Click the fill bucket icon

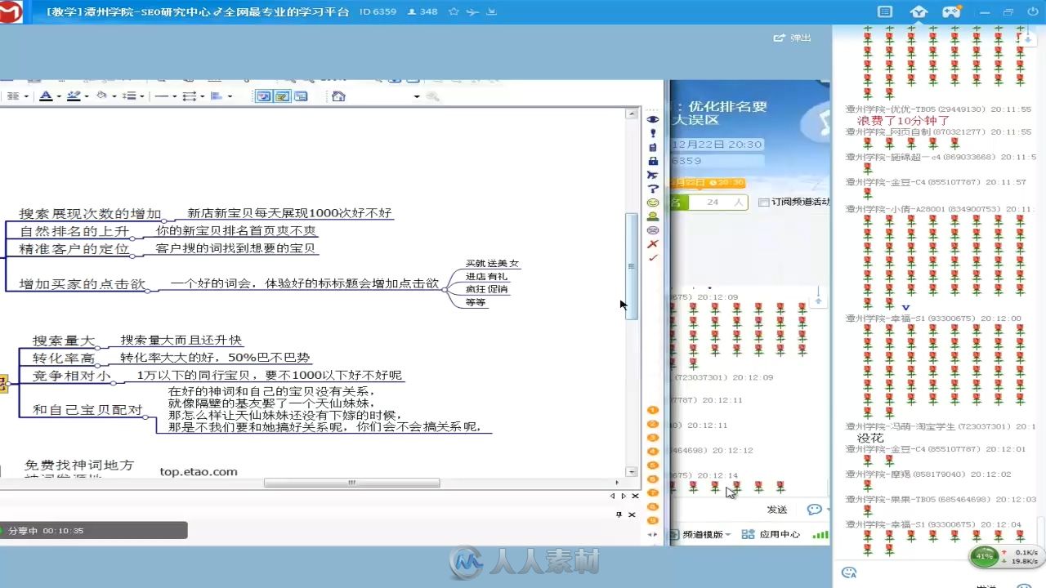(x=101, y=96)
